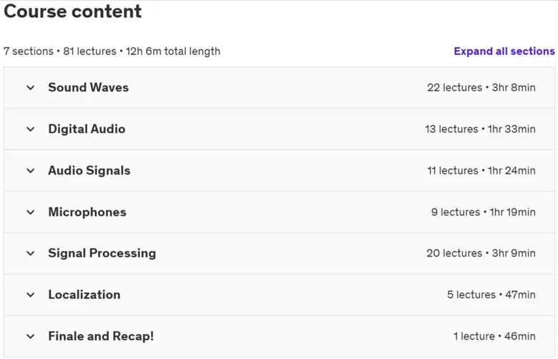558x359 pixels.
Task: Expand the Finale and Recap! chevron
Action: (31, 336)
